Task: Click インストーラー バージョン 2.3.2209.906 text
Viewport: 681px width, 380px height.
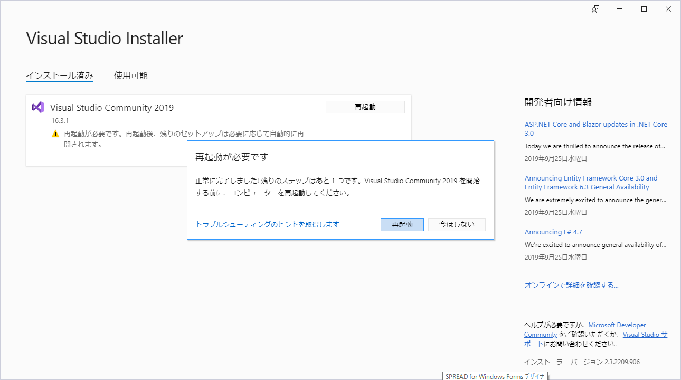Action: pyautogui.click(x=582, y=362)
